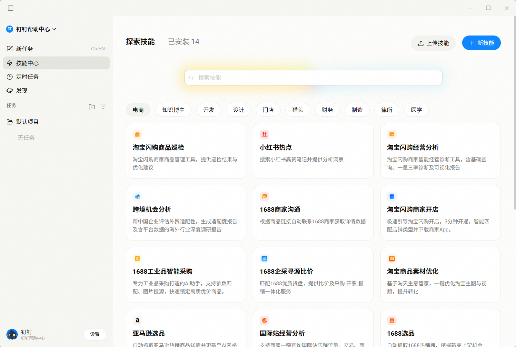Toggle the sidebar collapse icon
Viewport: 516px width, 347px height.
[11, 8]
